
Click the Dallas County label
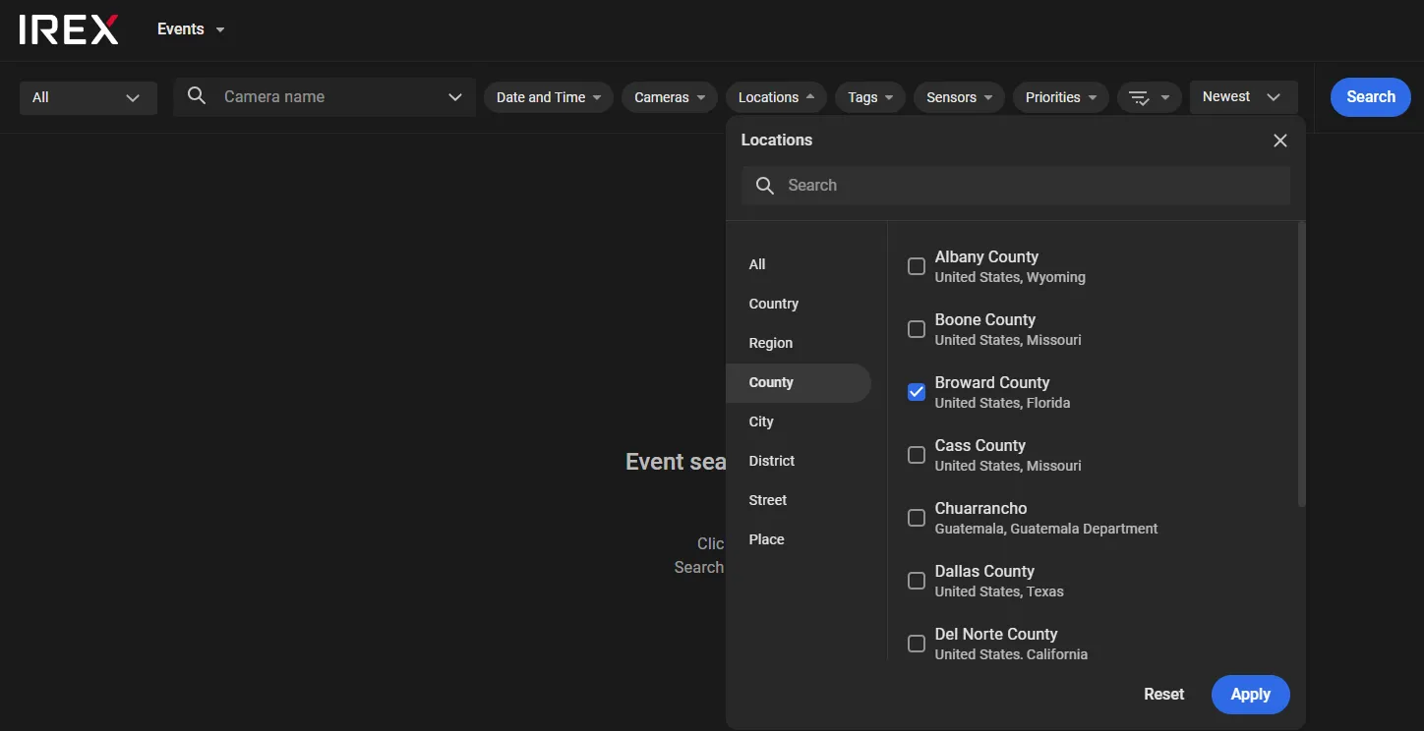(984, 571)
